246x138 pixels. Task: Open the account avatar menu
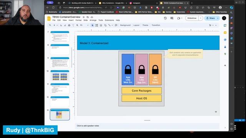pos(224,18)
